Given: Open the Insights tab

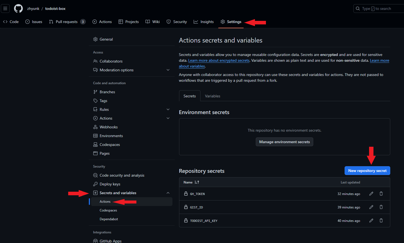Looking at the screenshot, I should click(204, 22).
